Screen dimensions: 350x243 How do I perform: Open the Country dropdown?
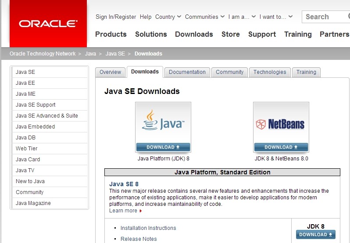168,17
